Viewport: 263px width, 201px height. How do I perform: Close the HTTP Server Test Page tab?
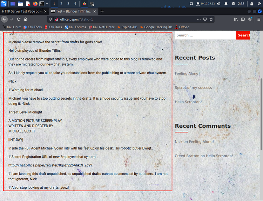point(45,12)
